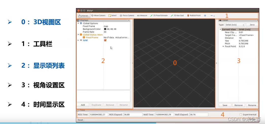Viewport: 265px width, 124px height.
Task: Click the <Fixed Frame> target value
Action: [246, 35]
